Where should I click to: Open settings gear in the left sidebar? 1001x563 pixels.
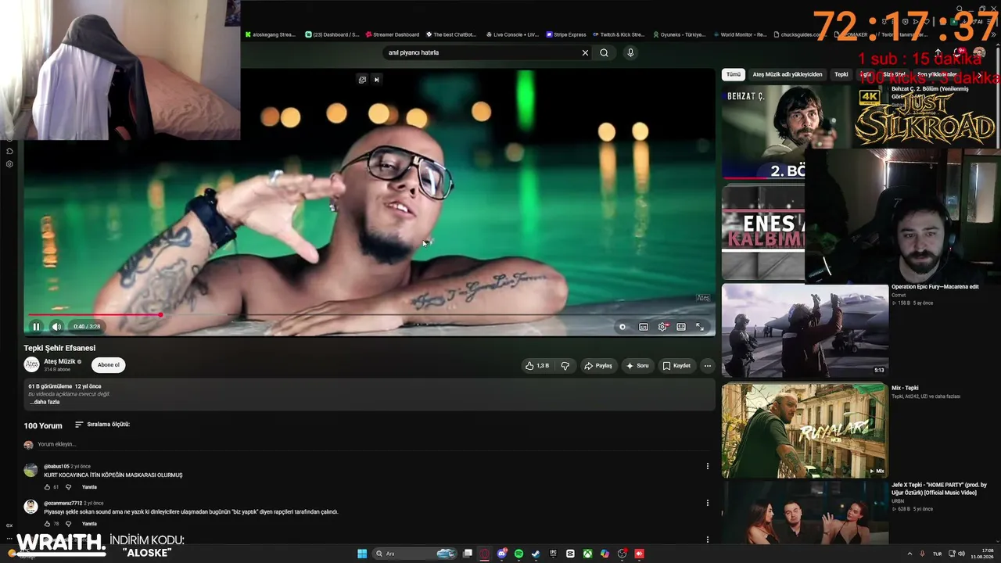[9, 164]
